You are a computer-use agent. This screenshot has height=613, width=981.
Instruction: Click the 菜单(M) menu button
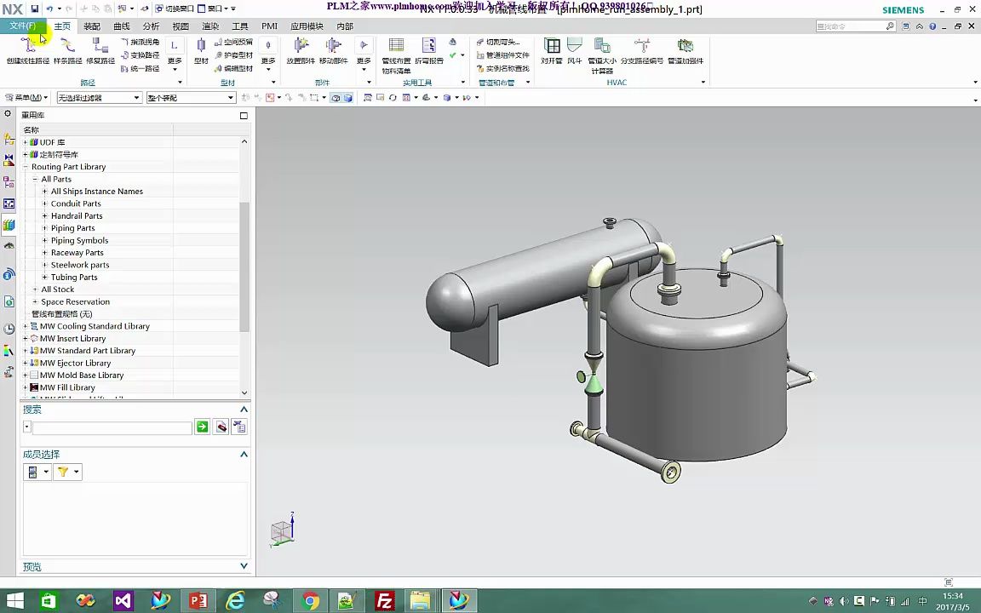26,98
